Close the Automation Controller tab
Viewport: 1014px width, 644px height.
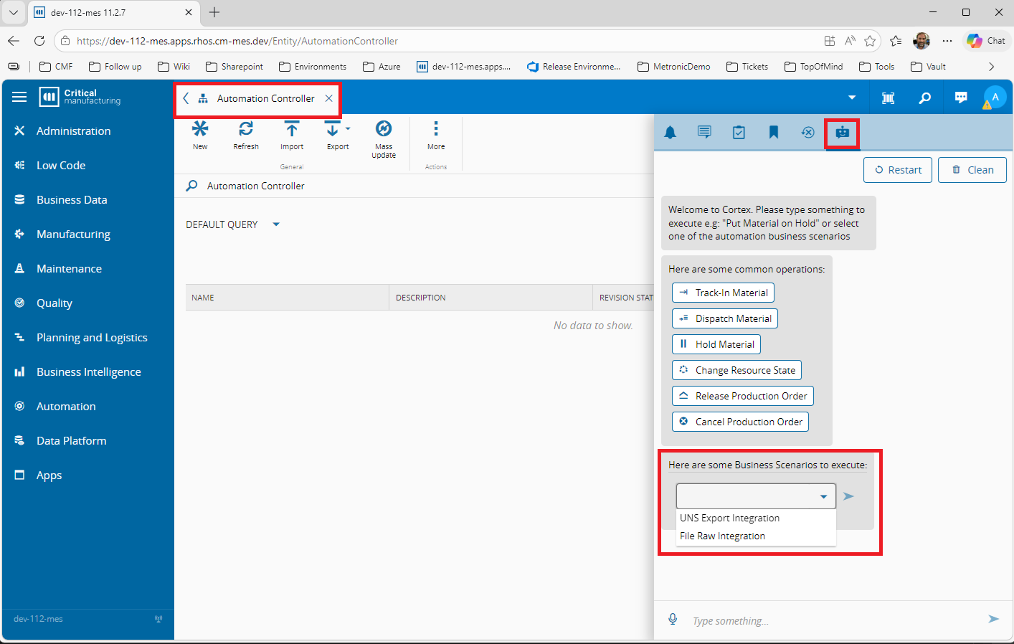pos(328,98)
